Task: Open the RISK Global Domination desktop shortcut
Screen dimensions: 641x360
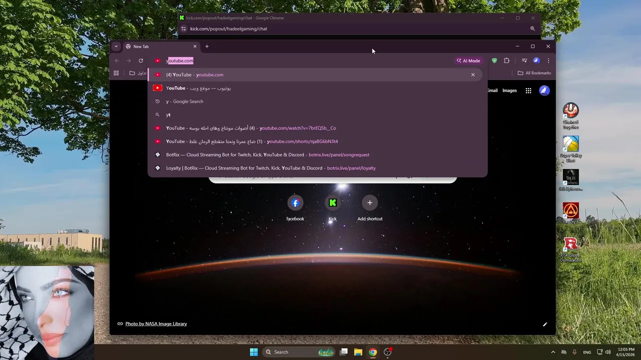Action: point(570,249)
